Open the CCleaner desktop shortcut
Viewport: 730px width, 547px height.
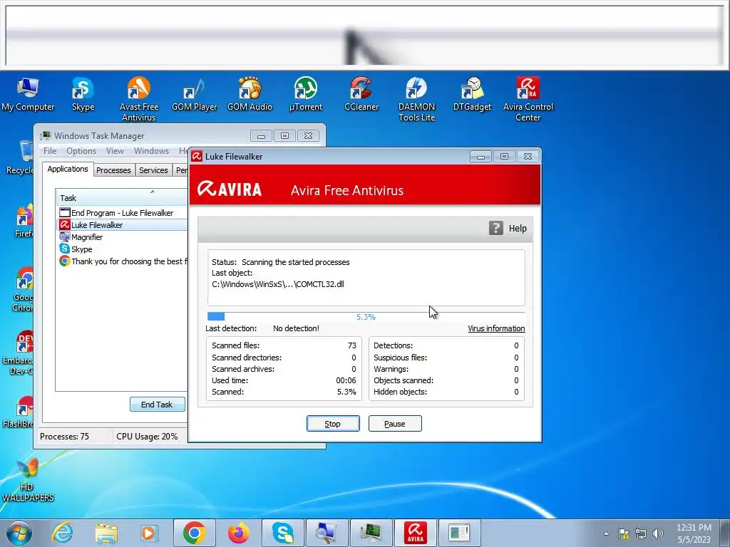[x=361, y=95]
